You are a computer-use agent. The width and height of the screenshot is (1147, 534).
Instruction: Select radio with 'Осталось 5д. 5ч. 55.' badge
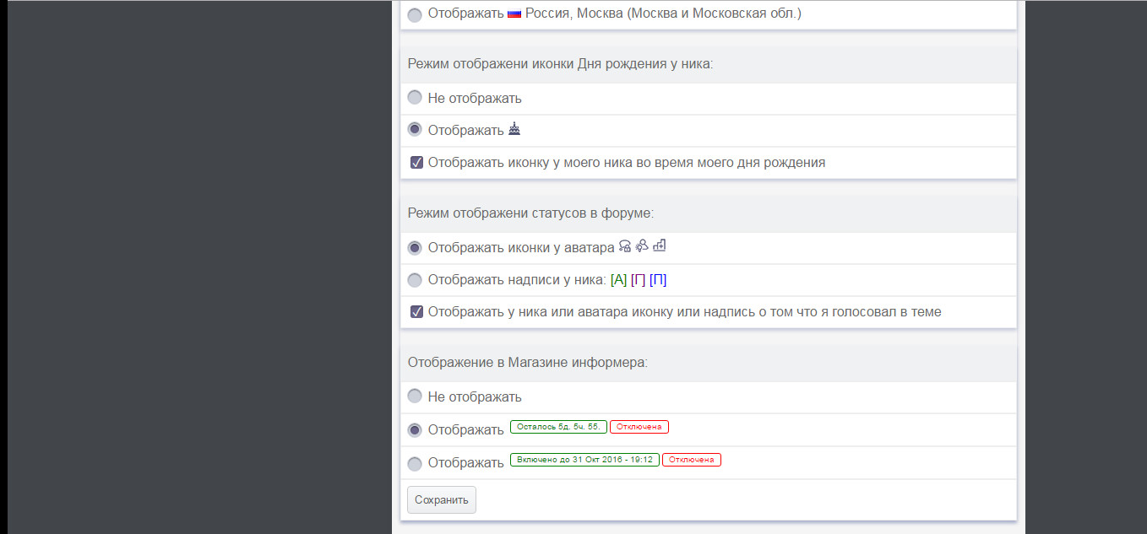point(415,429)
